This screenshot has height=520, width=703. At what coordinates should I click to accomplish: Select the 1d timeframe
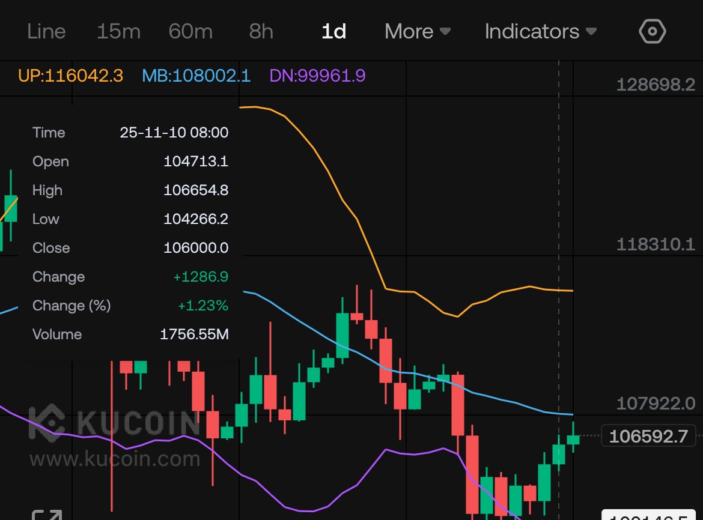(x=334, y=31)
